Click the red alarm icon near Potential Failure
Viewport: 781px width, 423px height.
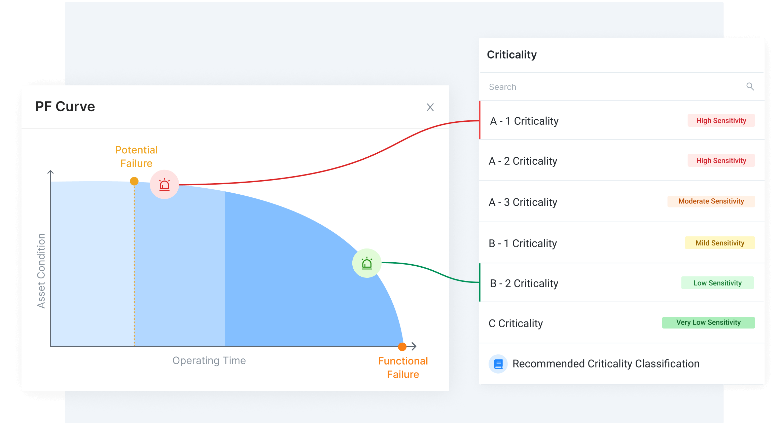[164, 184]
